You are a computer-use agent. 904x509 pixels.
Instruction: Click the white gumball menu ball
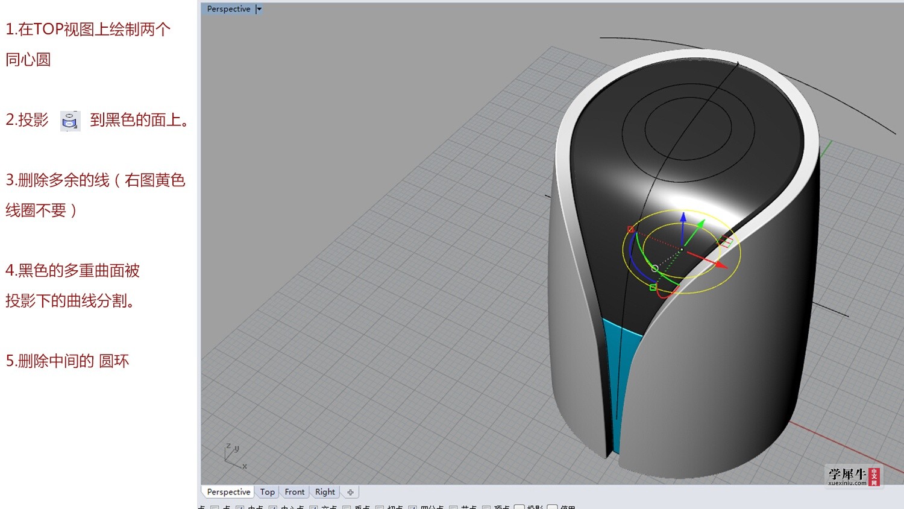tap(654, 268)
